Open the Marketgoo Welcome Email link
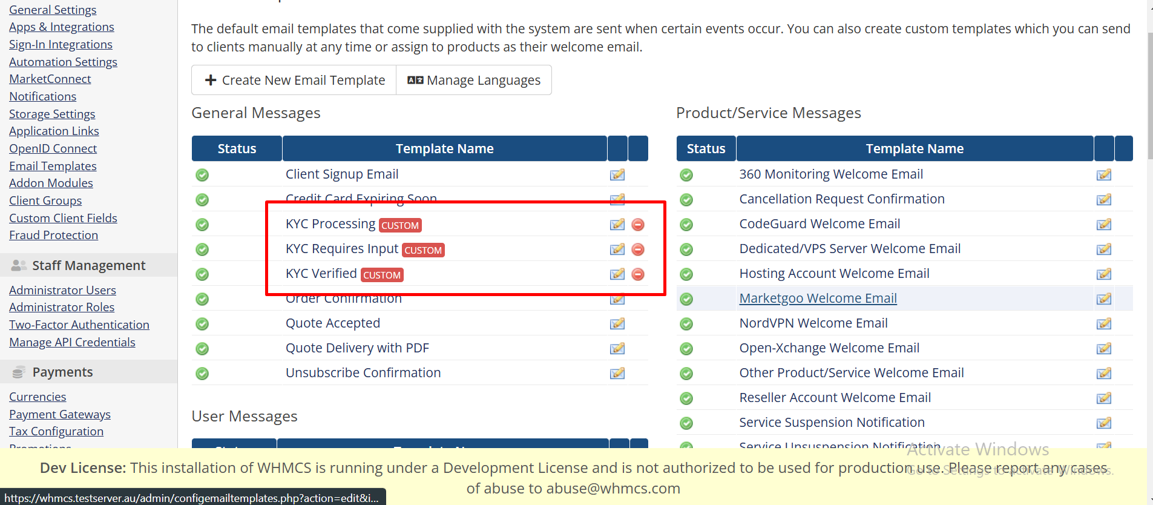 click(x=818, y=299)
